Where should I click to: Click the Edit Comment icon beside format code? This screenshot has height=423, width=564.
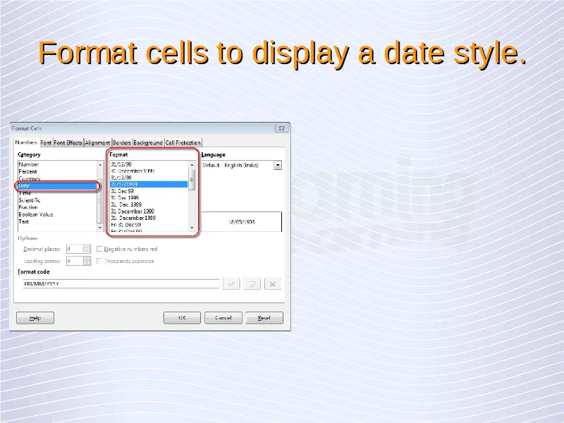[252, 284]
